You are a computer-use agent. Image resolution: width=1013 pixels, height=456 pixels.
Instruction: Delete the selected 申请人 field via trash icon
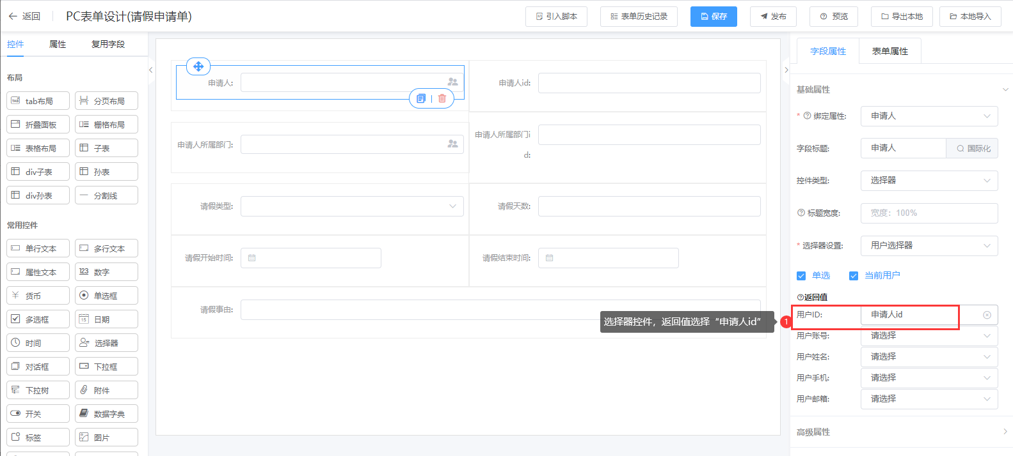[x=442, y=98]
